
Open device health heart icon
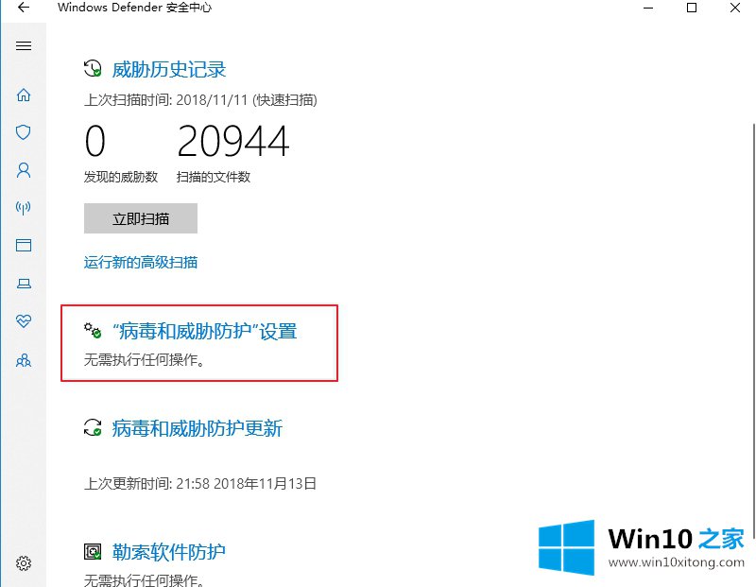point(23,320)
